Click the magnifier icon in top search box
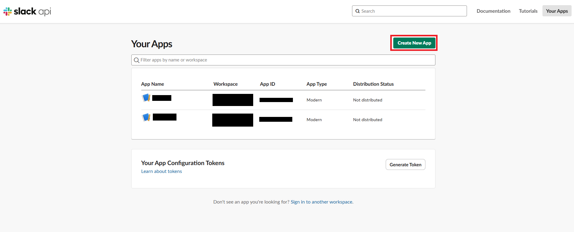574x232 pixels. 357,11
